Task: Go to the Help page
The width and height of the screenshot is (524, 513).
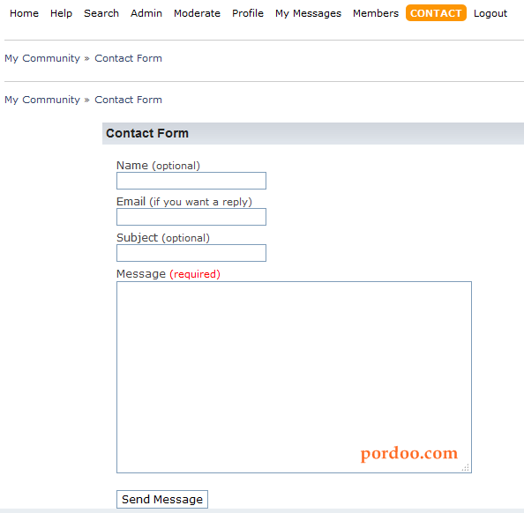Action: [x=61, y=13]
